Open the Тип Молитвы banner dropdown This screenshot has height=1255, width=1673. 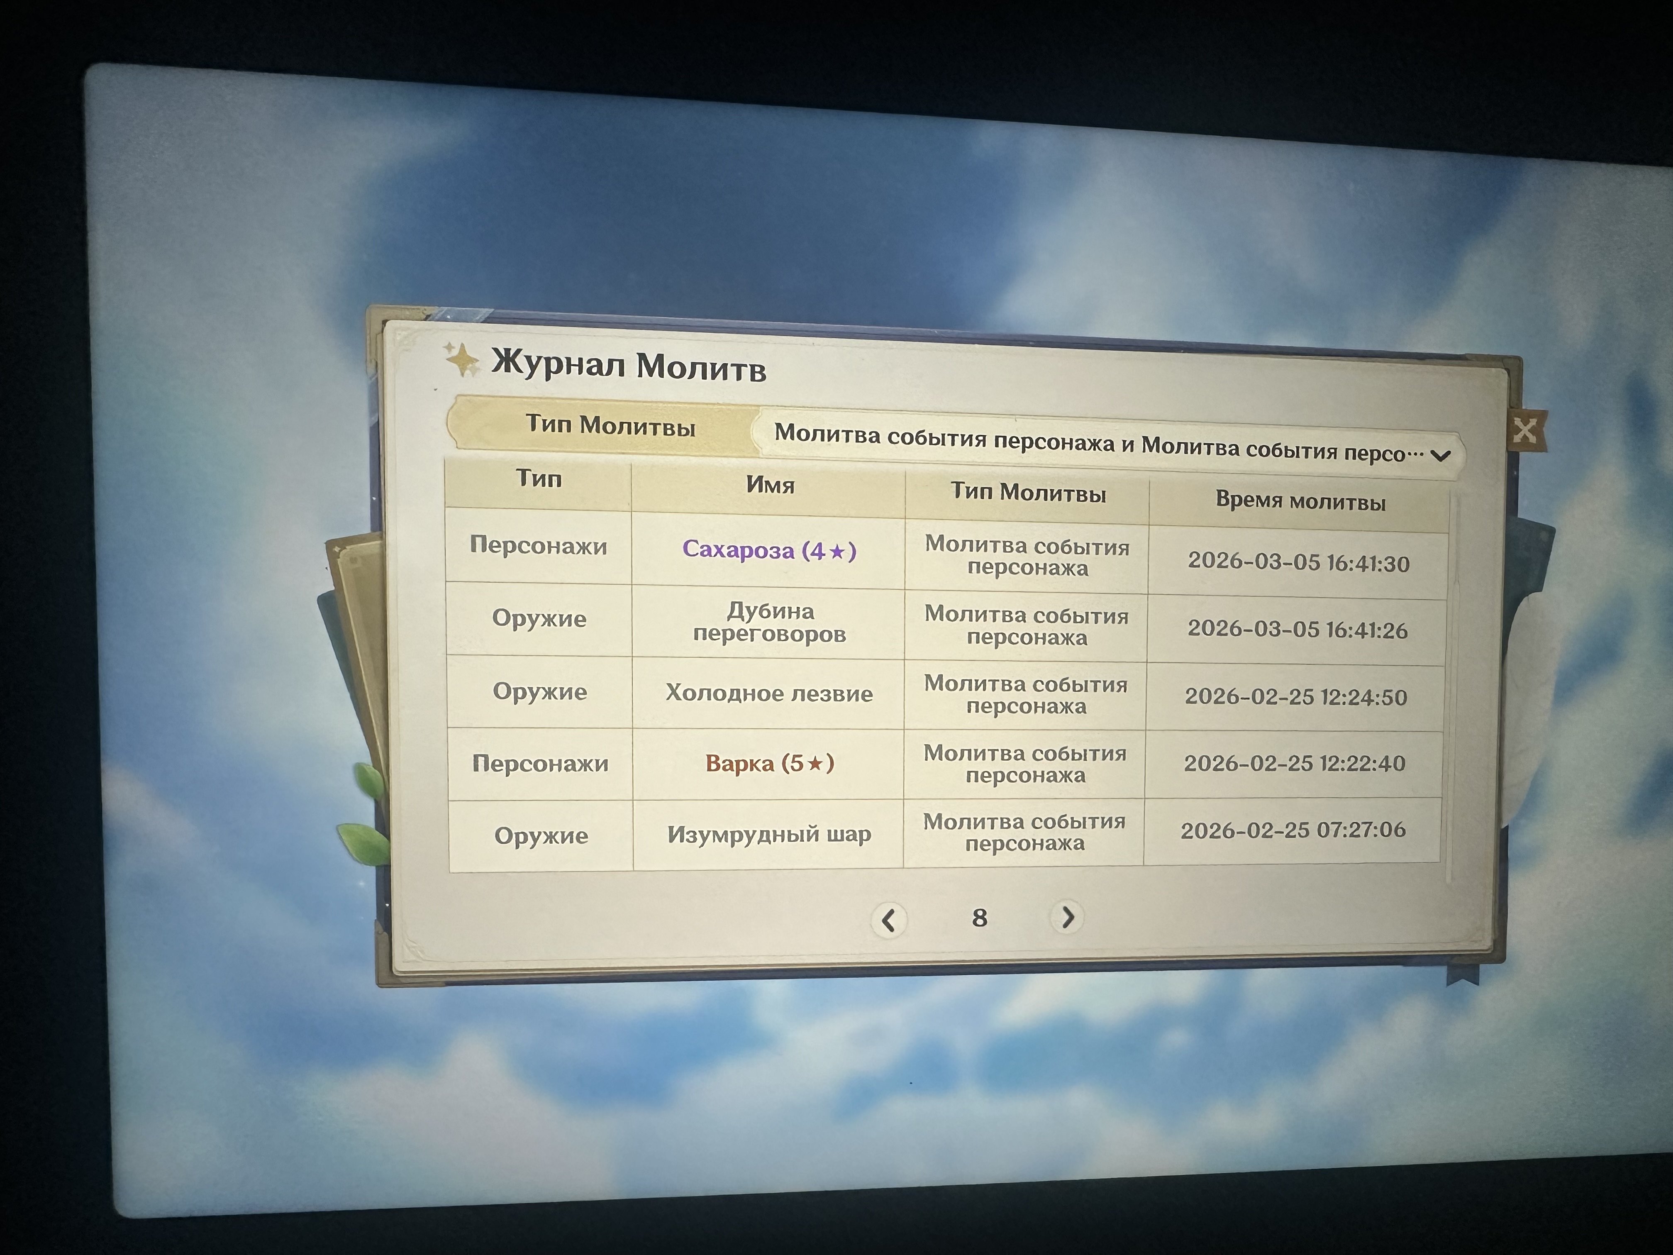tap(1108, 443)
